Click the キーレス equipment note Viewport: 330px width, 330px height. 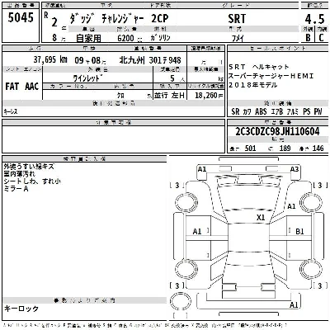[x=11, y=111]
